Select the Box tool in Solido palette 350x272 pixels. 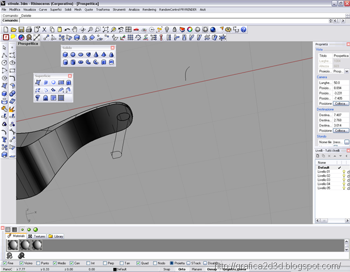pyautogui.click(x=65, y=54)
